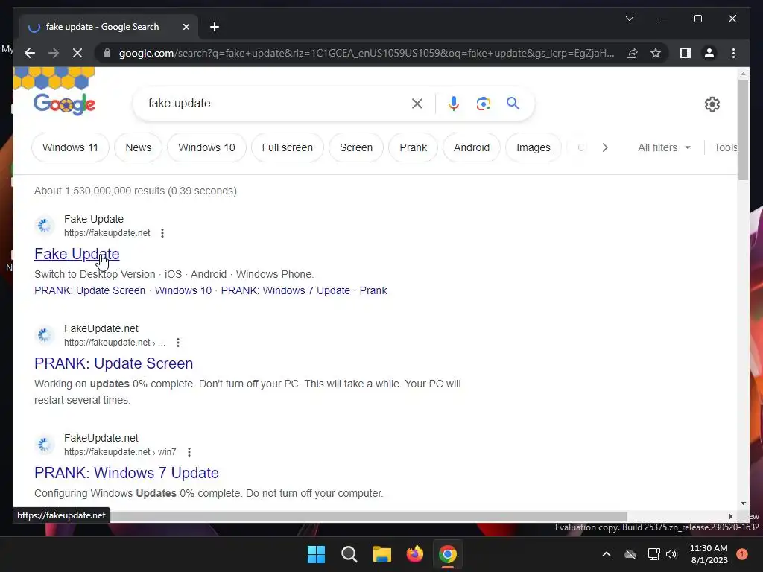Select the News filter chip
Viewport: 763px width, 572px height.
click(x=138, y=147)
